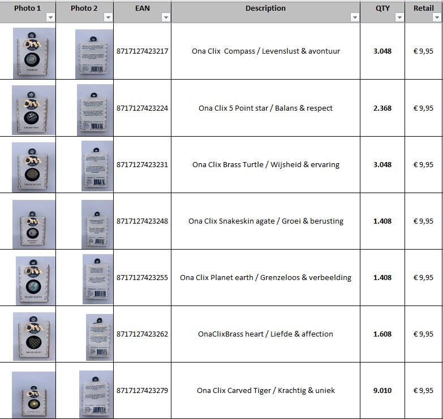Click EAN cell 8717127423231
This screenshot has width=443, height=419.
(143, 165)
